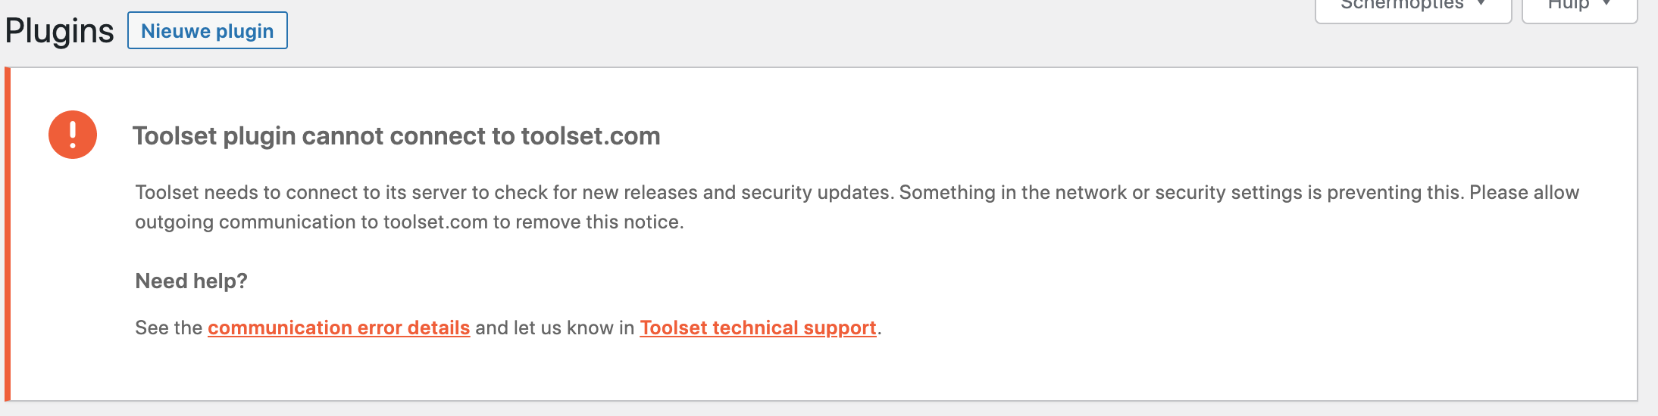Open the Toolset technical support link
Image resolution: width=1658 pixels, height=416 pixels.
pyautogui.click(x=758, y=328)
